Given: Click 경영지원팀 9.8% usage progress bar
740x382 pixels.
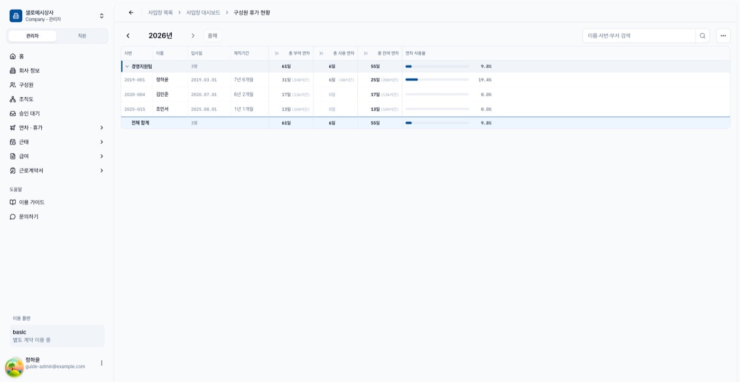Looking at the screenshot, I should (437, 66).
